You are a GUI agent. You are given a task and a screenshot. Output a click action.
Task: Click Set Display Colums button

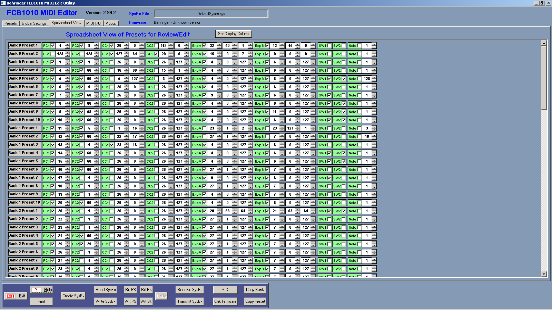tap(233, 34)
